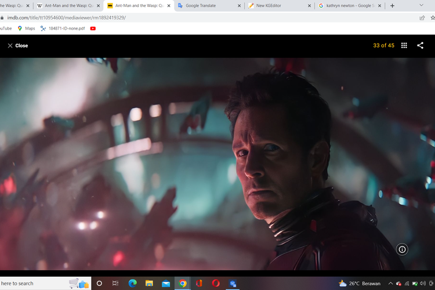Expand the system tray hidden icons
The image size is (435, 290).
click(x=390, y=284)
